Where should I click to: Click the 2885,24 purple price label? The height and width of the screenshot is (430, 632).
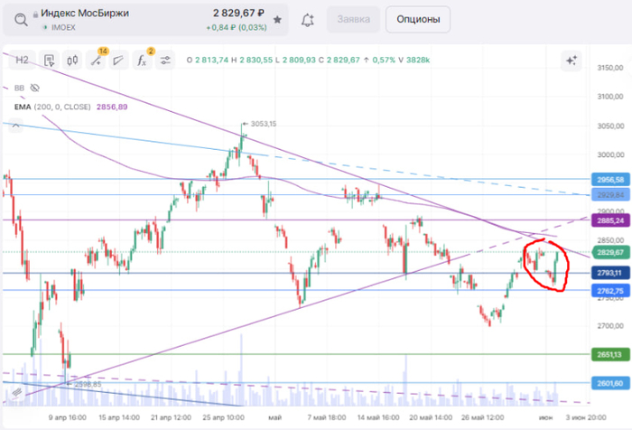coord(610,220)
